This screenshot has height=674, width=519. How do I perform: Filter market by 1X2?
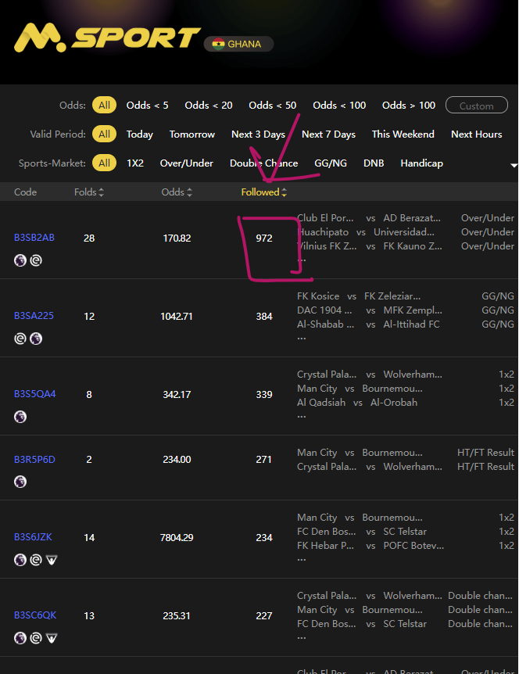pyautogui.click(x=135, y=163)
